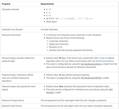Select the Set-MsolPasswordPolicy code in expiry notification row
The height and width of the screenshot is (109, 119).
(91, 78)
